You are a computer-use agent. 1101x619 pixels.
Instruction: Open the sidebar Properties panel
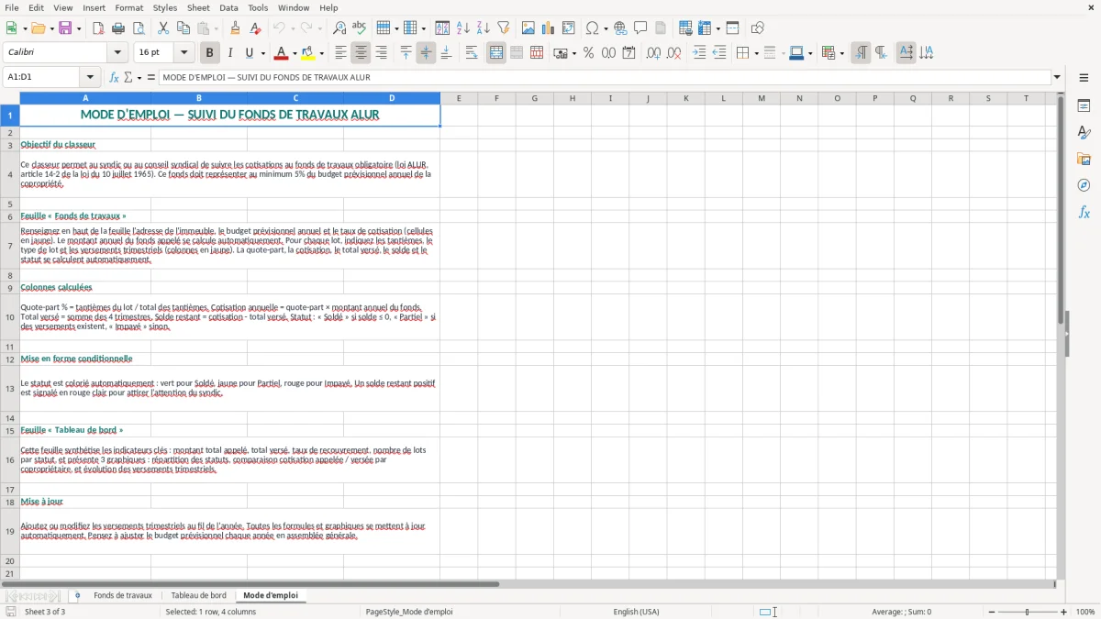[1084, 106]
